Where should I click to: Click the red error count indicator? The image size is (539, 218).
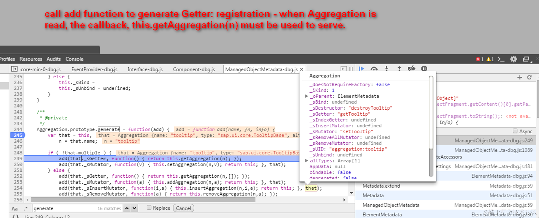click(480, 59)
